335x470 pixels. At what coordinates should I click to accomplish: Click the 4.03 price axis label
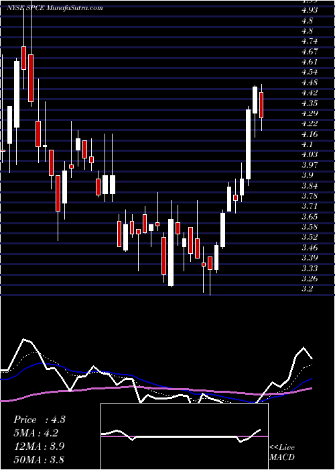click(310, 154)
